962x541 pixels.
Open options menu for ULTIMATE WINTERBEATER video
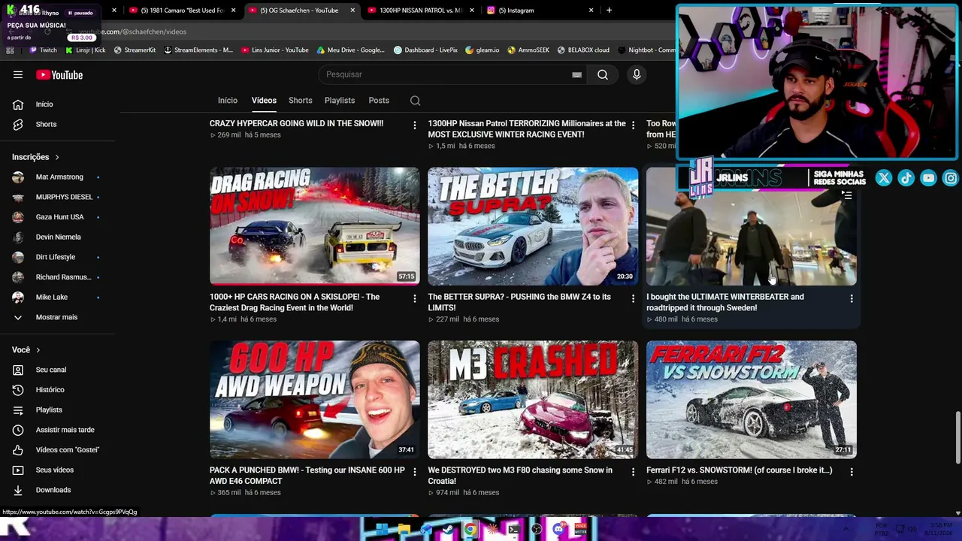pos(852,299)
